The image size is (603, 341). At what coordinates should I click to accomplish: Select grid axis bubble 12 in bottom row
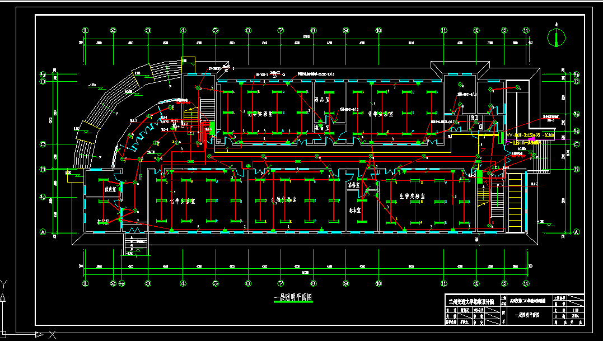click(476, 283)
